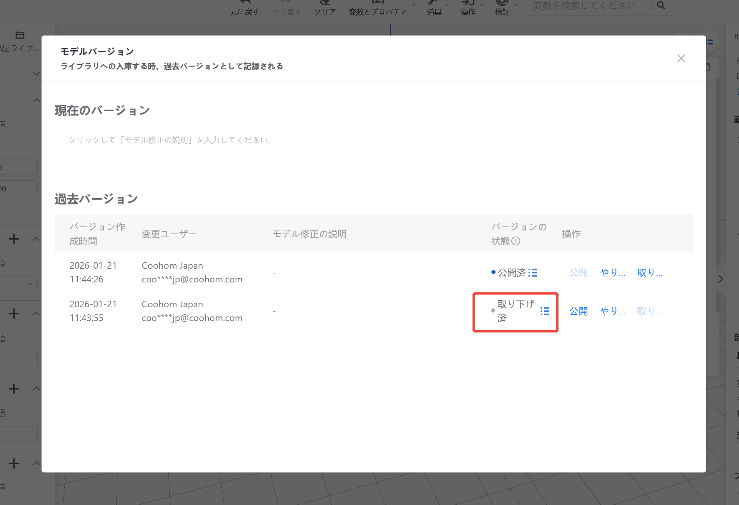The height and width of the screenshot is (505, 739).
Task: Click 変更ユーザー column header
Action: 169,234
